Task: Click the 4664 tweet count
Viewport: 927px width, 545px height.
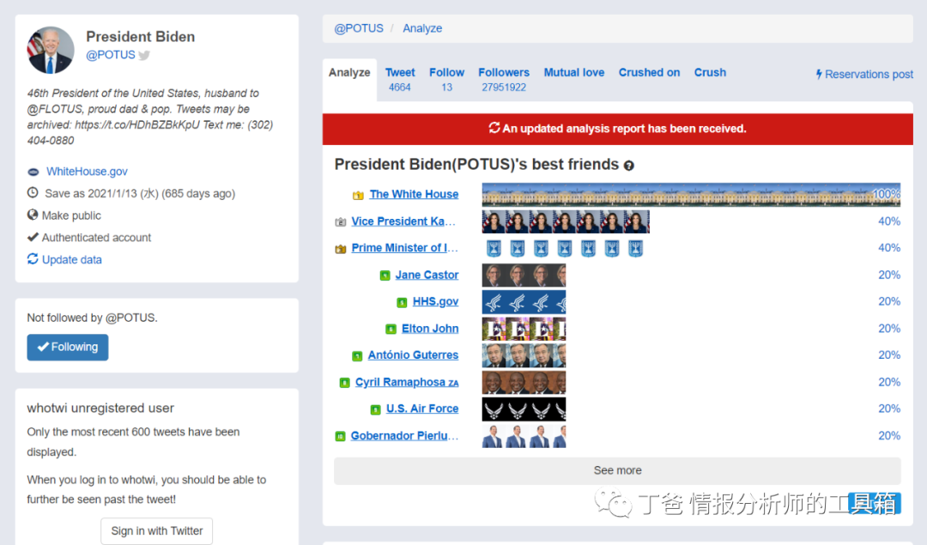Action: pos(400,88)
